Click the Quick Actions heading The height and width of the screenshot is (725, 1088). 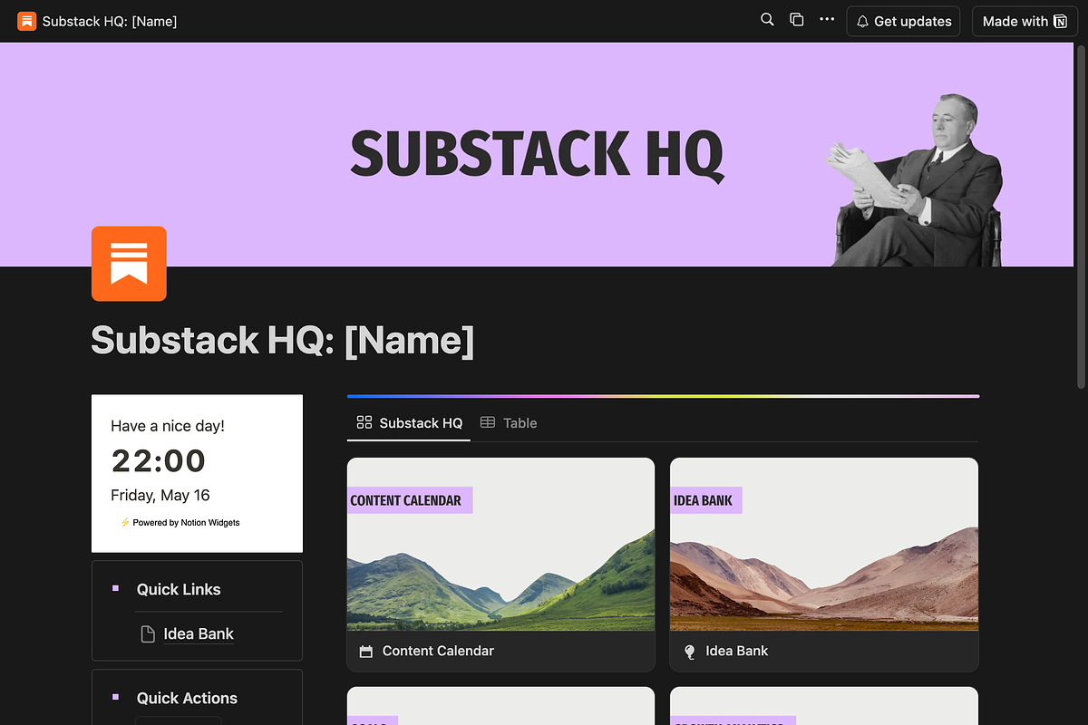click(187, 698)
